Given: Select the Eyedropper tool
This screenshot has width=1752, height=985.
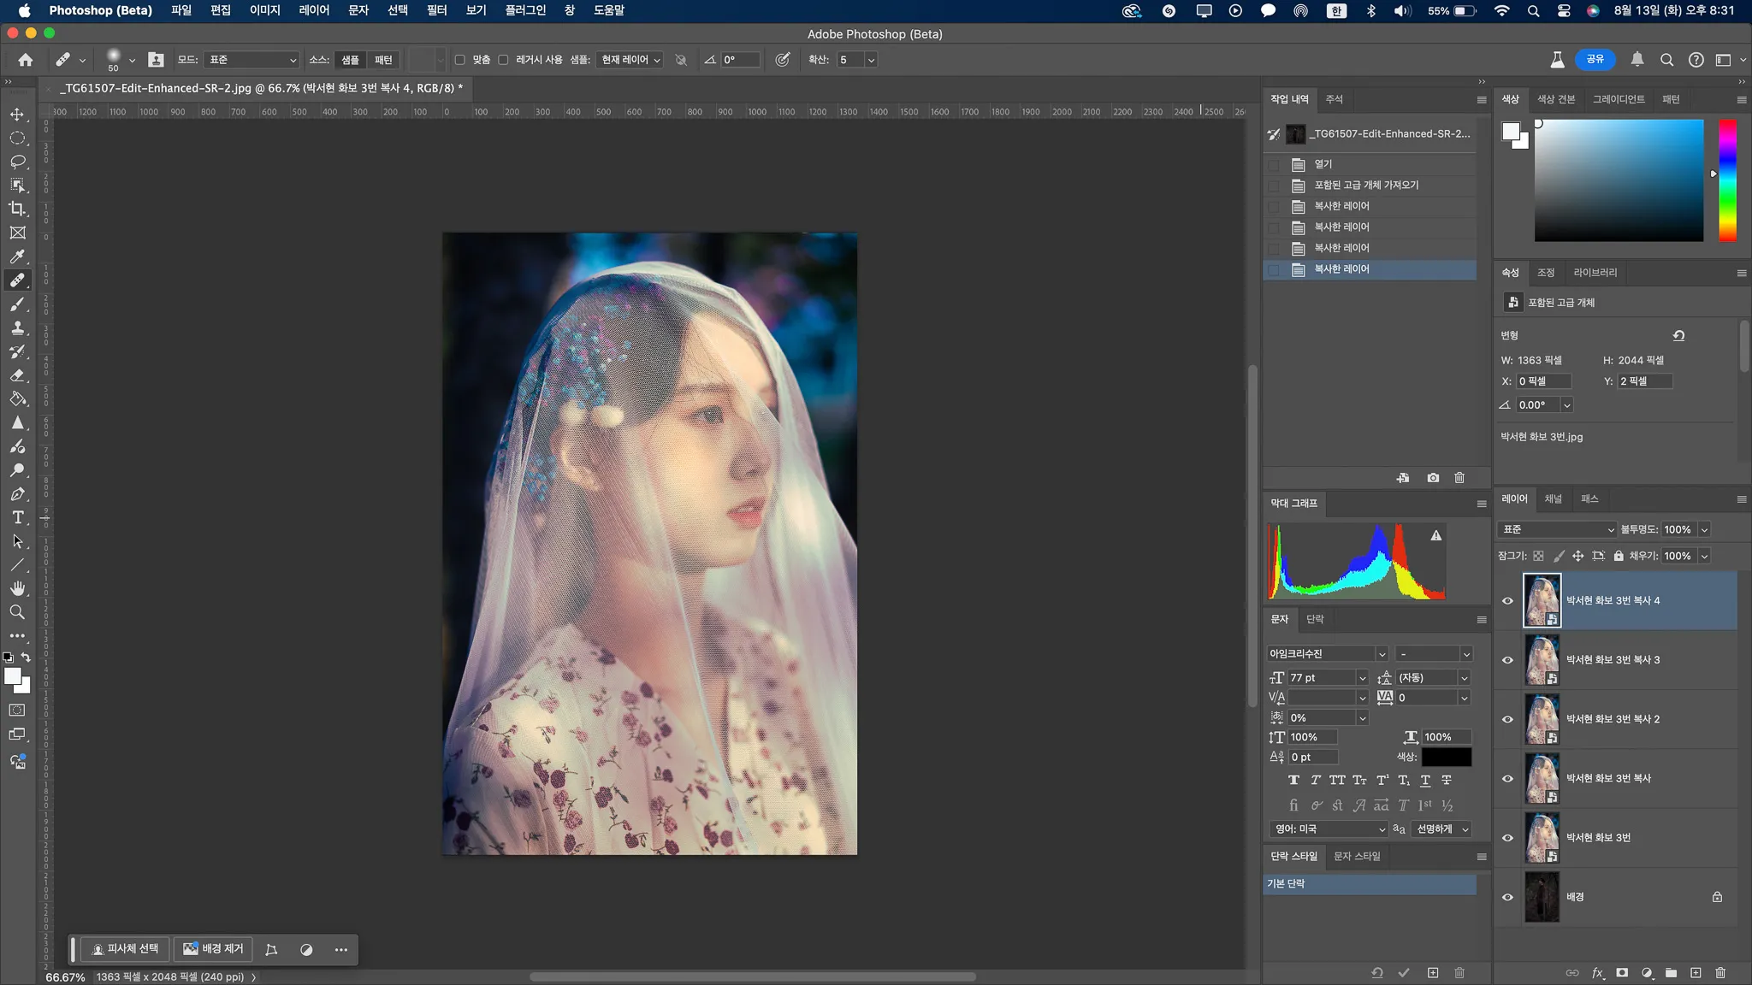Looking at the screenshot, I should 17,257.
